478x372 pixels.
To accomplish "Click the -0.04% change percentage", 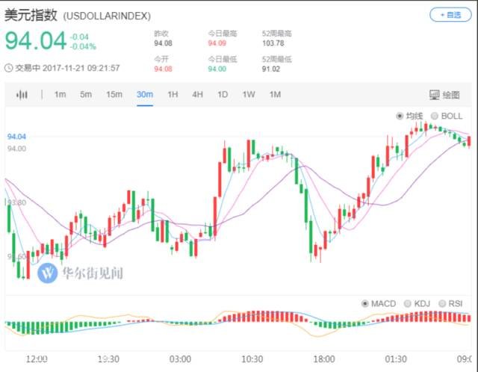I will (83, 46).
